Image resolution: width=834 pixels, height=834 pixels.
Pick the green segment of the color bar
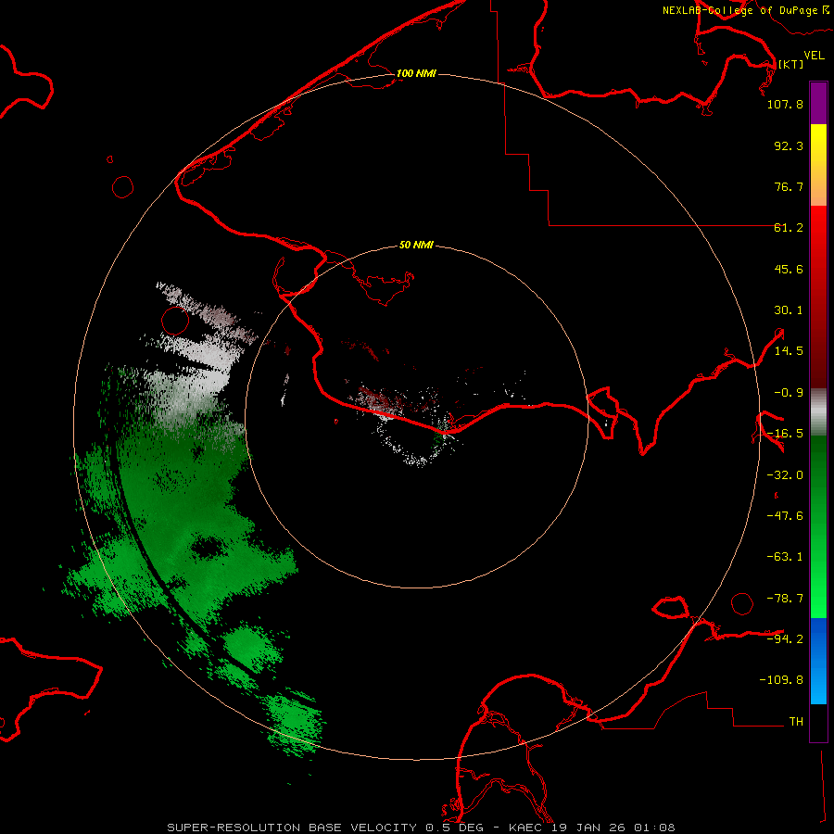[x=818, y=526]
